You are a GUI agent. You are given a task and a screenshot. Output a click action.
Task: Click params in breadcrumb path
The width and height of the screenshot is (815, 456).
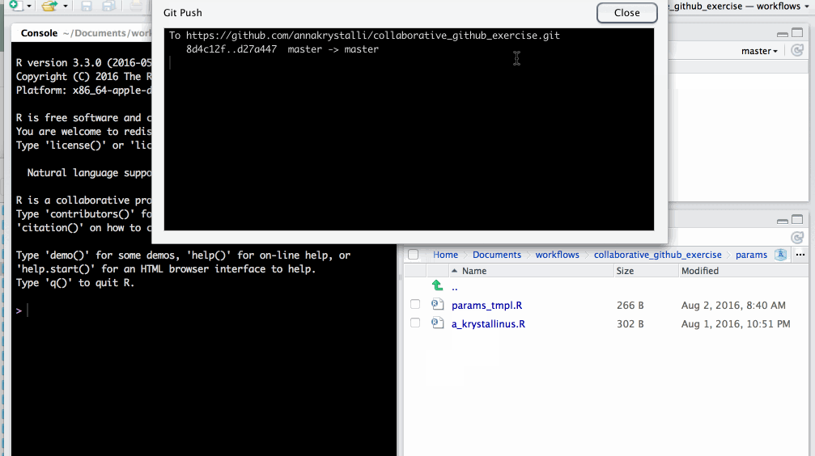coord(751,255)
